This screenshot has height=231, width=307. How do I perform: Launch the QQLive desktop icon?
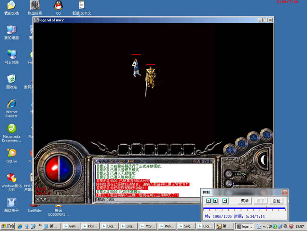pos(11,156)
